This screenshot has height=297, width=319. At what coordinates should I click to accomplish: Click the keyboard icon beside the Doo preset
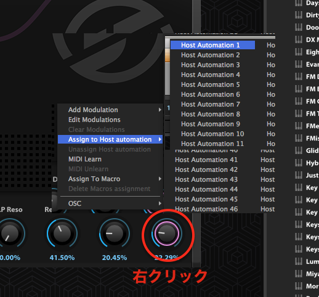pos(299,27)
